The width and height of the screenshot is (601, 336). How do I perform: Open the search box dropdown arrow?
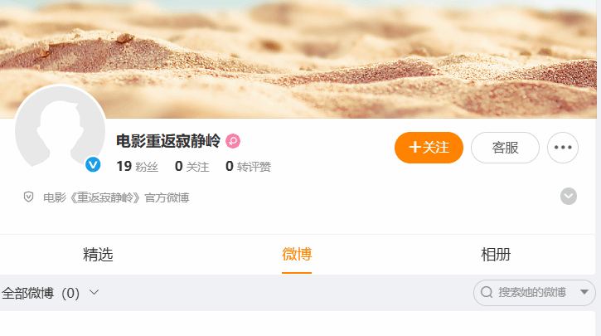pos(584,292)
